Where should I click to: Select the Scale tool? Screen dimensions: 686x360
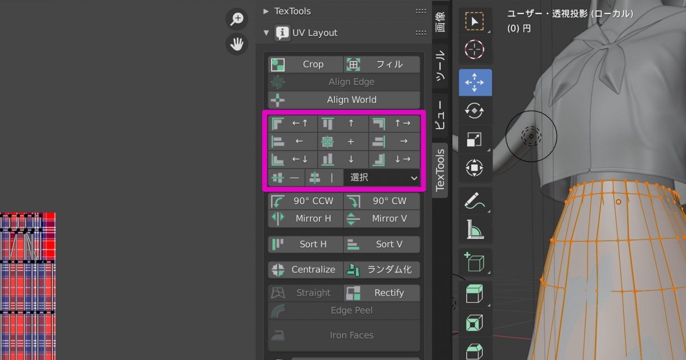pos(475,139)
